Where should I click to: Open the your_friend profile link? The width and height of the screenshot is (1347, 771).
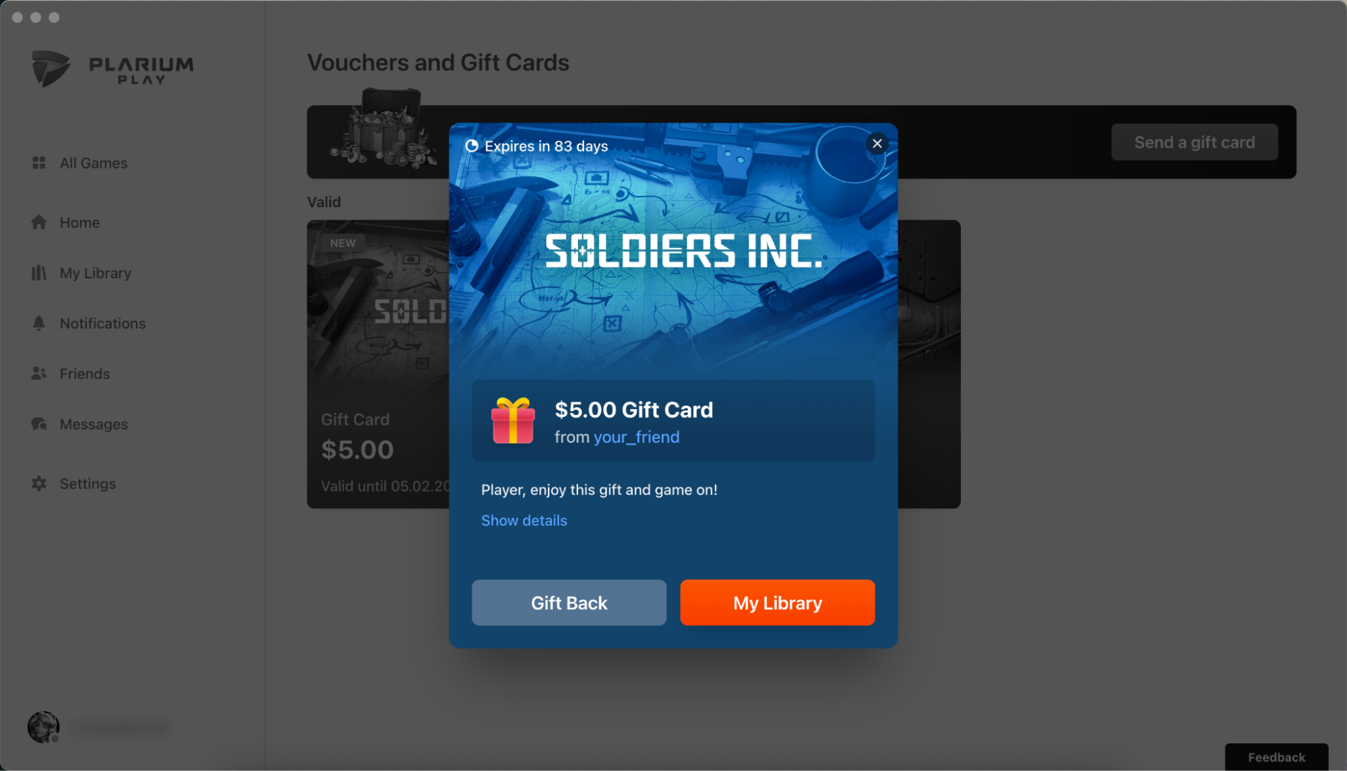pyautogui.click(x=636, y=437)
